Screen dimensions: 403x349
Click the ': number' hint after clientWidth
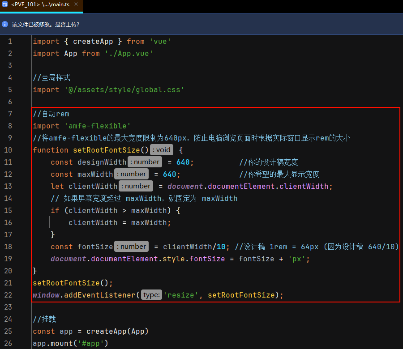tap(136, 186)
